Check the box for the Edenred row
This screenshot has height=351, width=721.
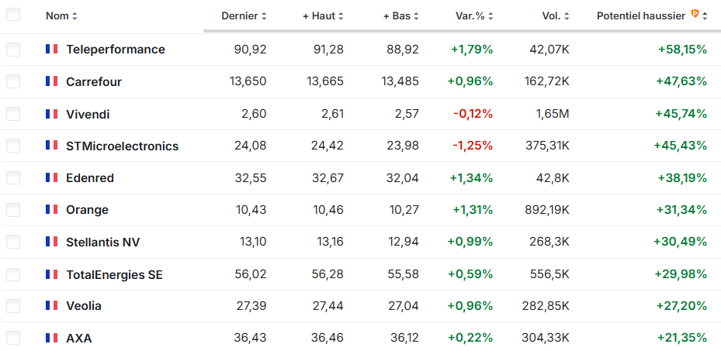pos(13,178)
